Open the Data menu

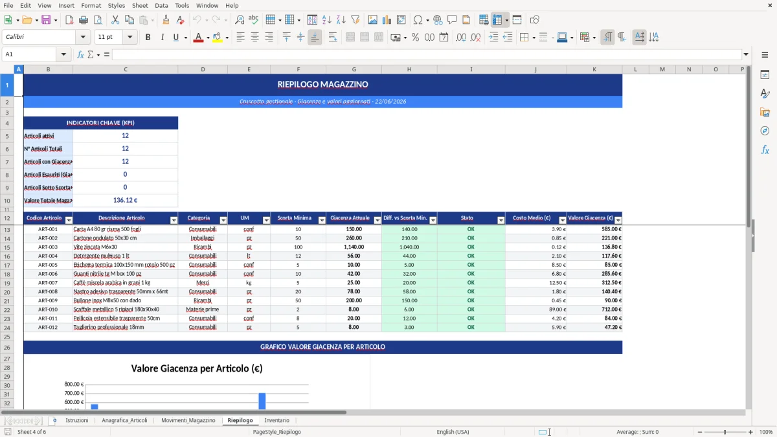tap(161, 5)
